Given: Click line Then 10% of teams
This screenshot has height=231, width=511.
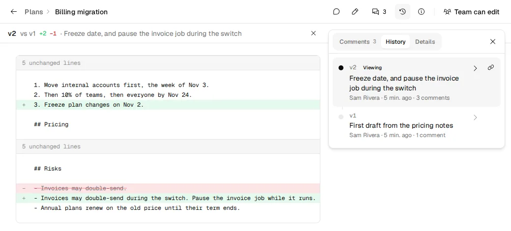Looking at the screenshot, I should (x=168, y=95).
